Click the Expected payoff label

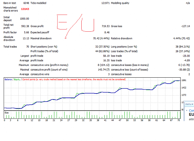pos(40,32)
